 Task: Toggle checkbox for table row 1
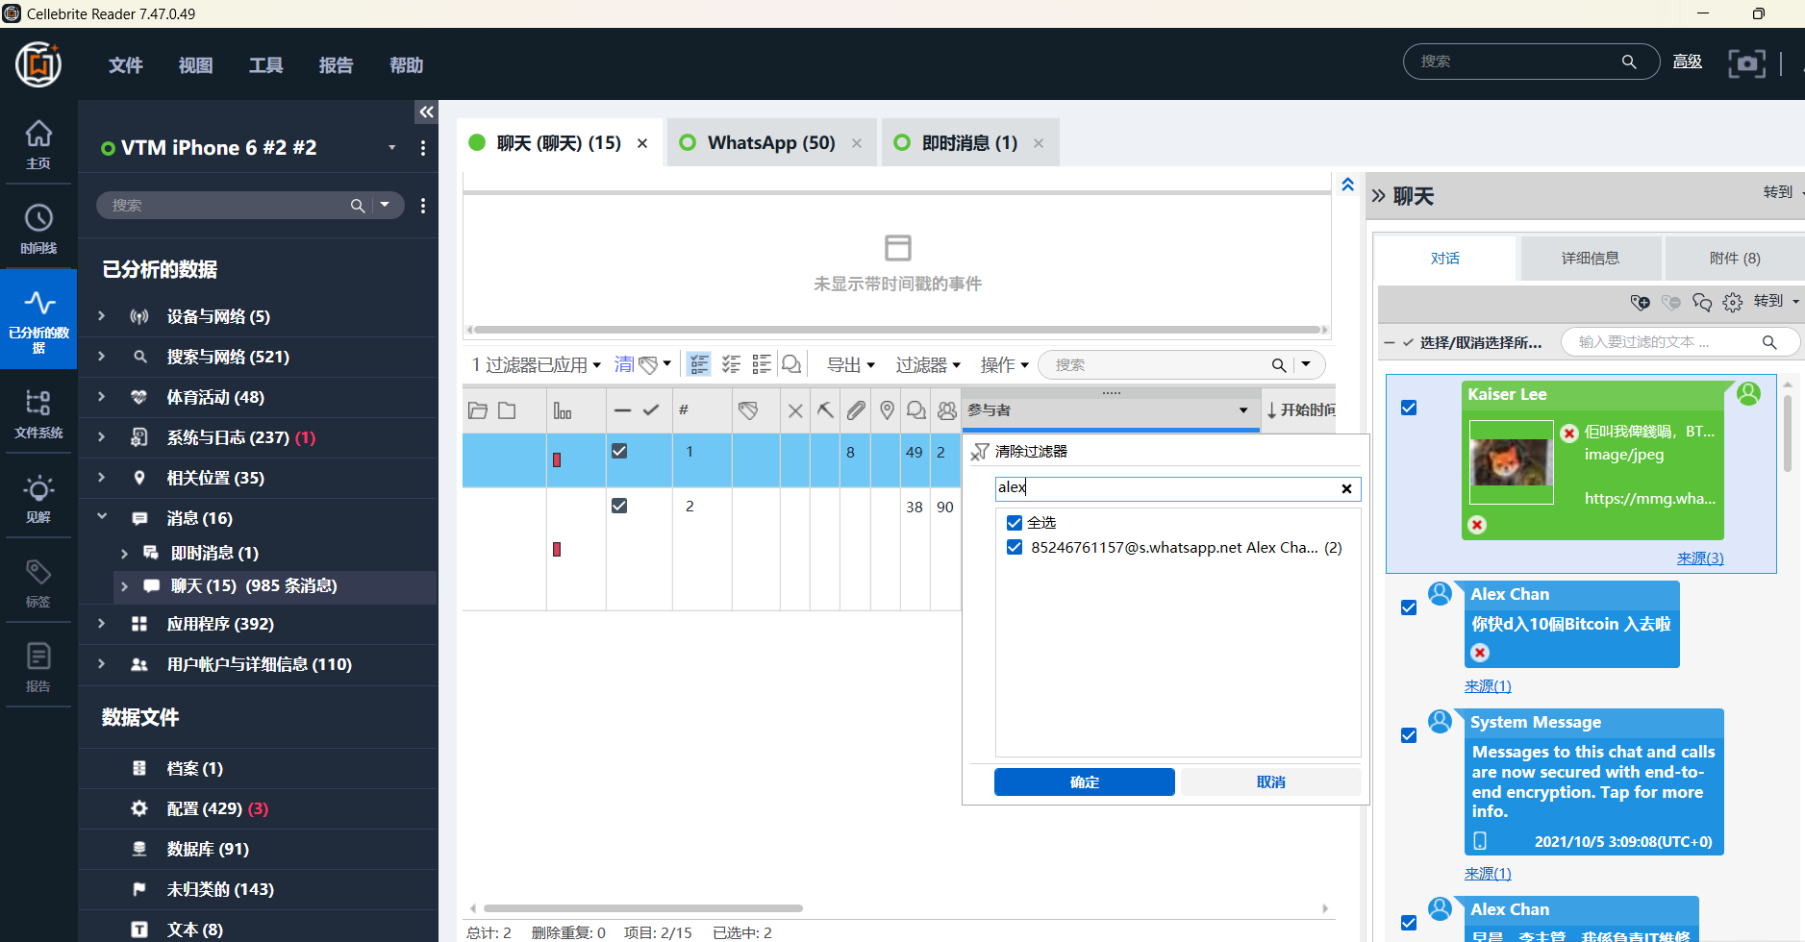coord(619,451)
